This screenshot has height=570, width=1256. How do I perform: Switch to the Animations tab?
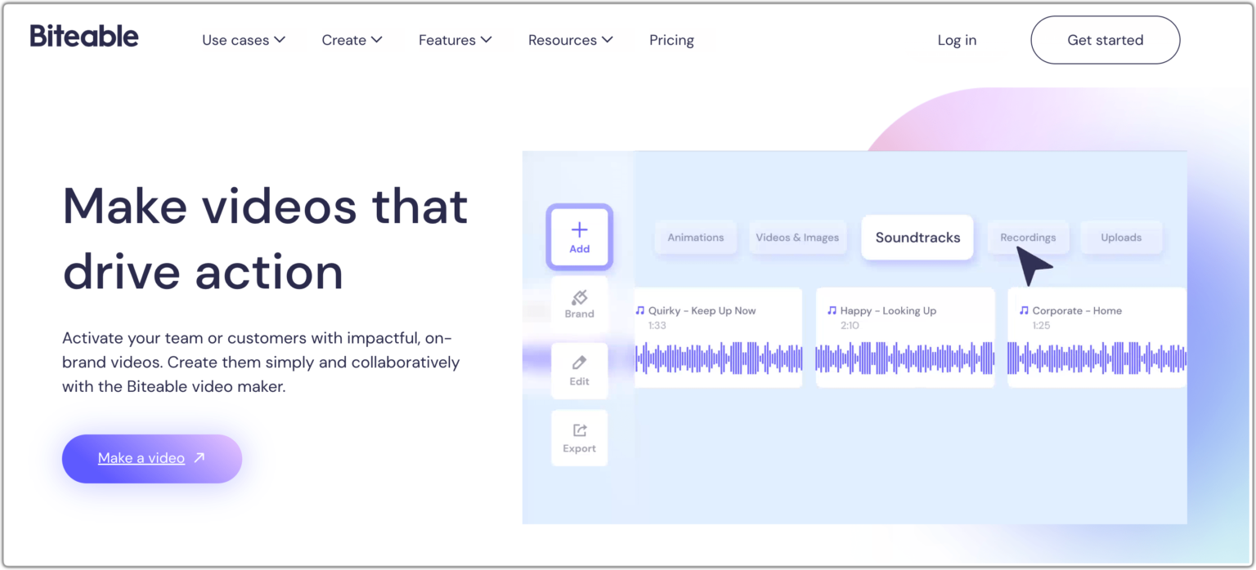click(x=695, y=238)
